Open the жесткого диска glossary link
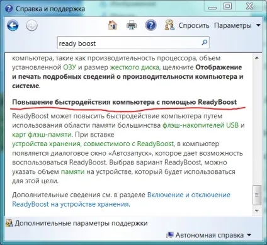The width and height of the screenshot is (267, 245). coord(135,67)
